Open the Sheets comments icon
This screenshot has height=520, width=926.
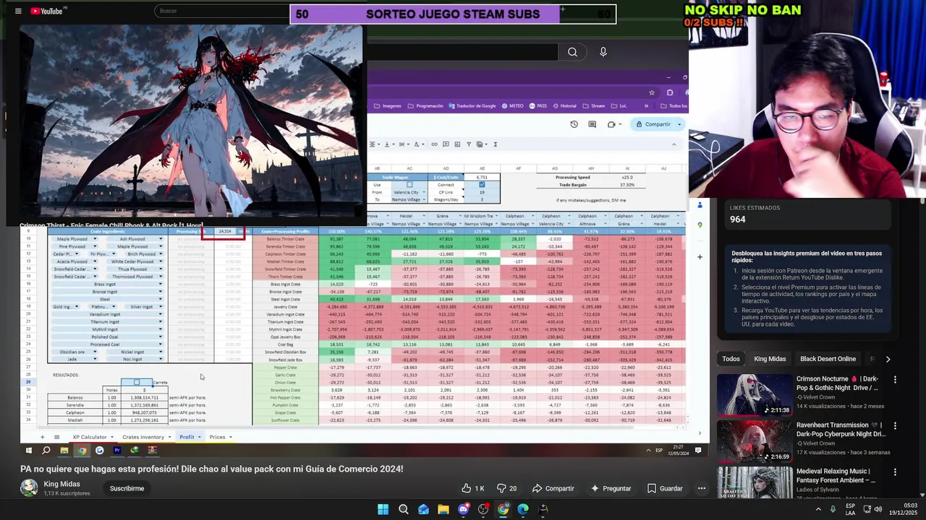(592, 124)
